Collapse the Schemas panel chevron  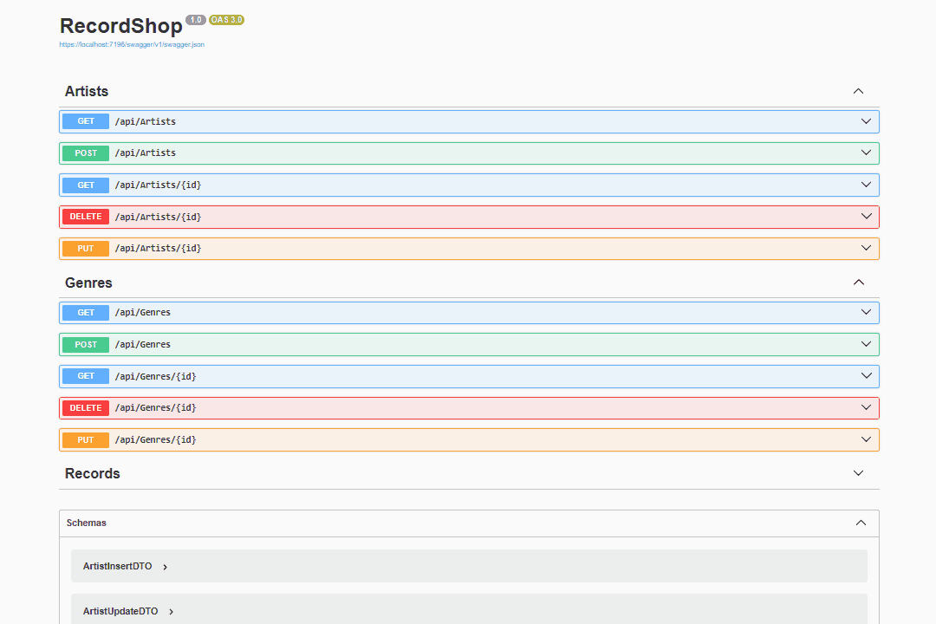click(x=861, y=523)
